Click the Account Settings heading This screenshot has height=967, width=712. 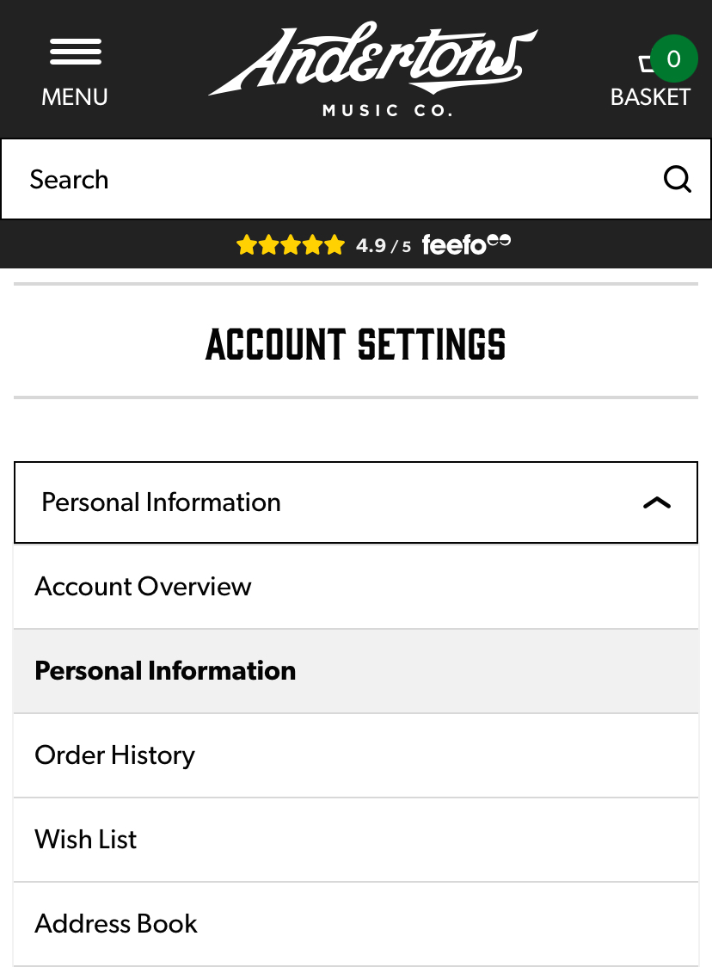(356, 343)
